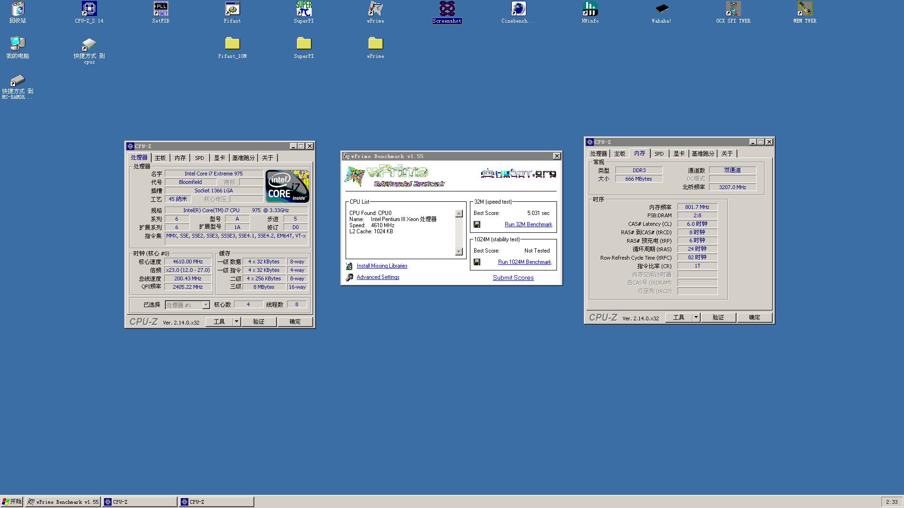Click the 801.7 MHz memory frequency value
This screenshot has width=904, height=508.
pyautogui.click(x=697, y=207)
